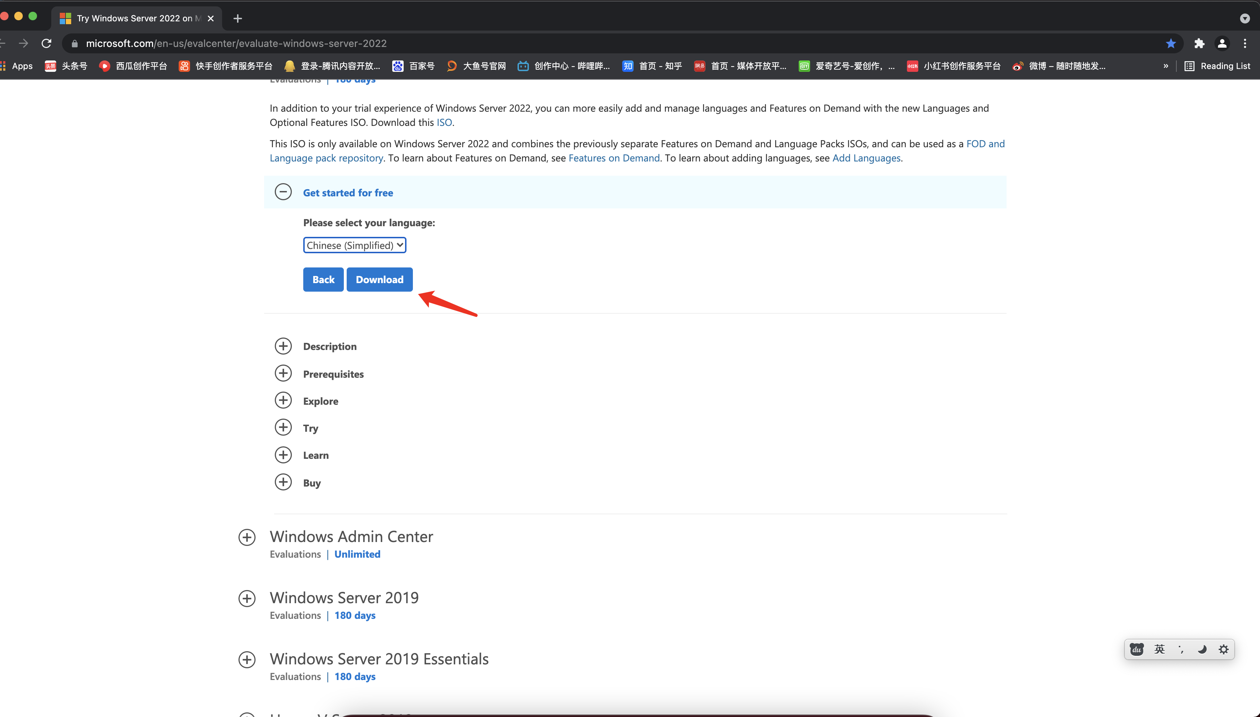The height and width of the screenshot is (717, 1260).
Task: Open the Reading List
Action: point(1217,66)
